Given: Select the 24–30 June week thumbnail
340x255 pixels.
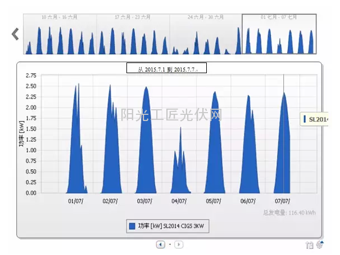Looking at the screenshot, I should tap(206, 34).
